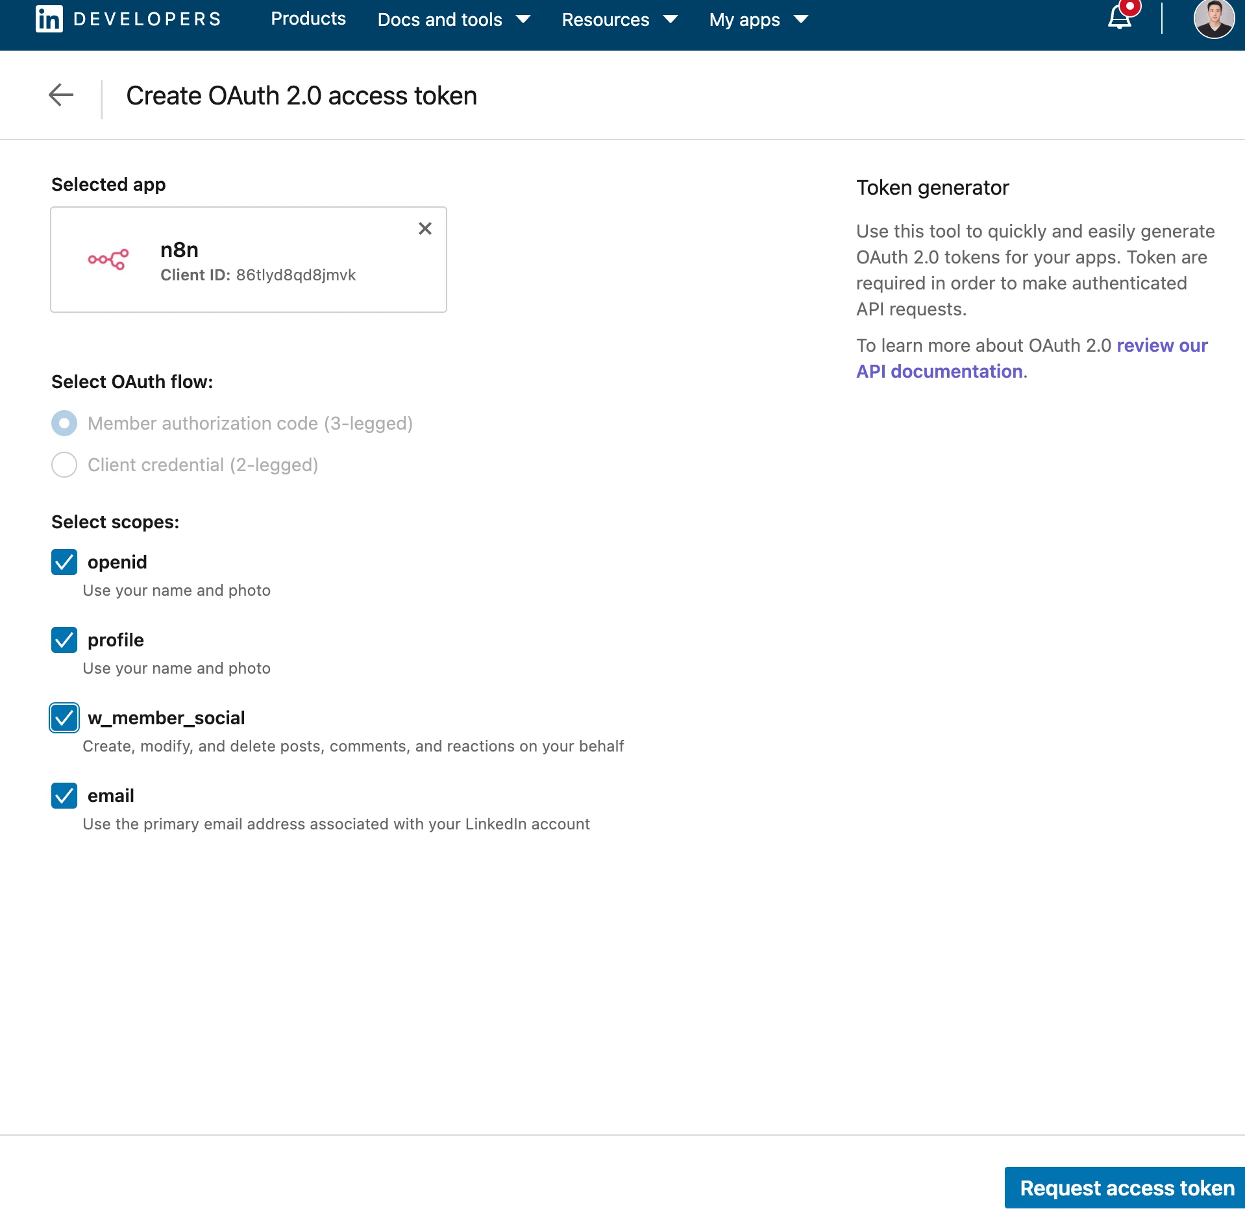The height and width of the screenshot is (1211, 1245).
Task: Expand the Docs and tools menu
Action: (x=454, y=19)
